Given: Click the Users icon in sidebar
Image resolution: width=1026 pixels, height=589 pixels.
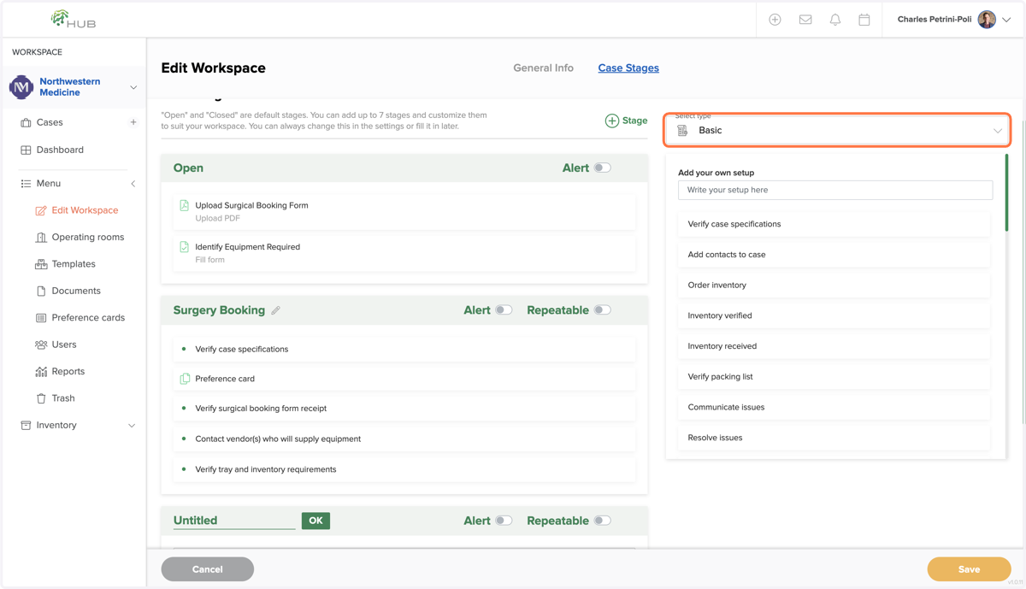Looking at the screenshot, I should [x=41, y=345].
